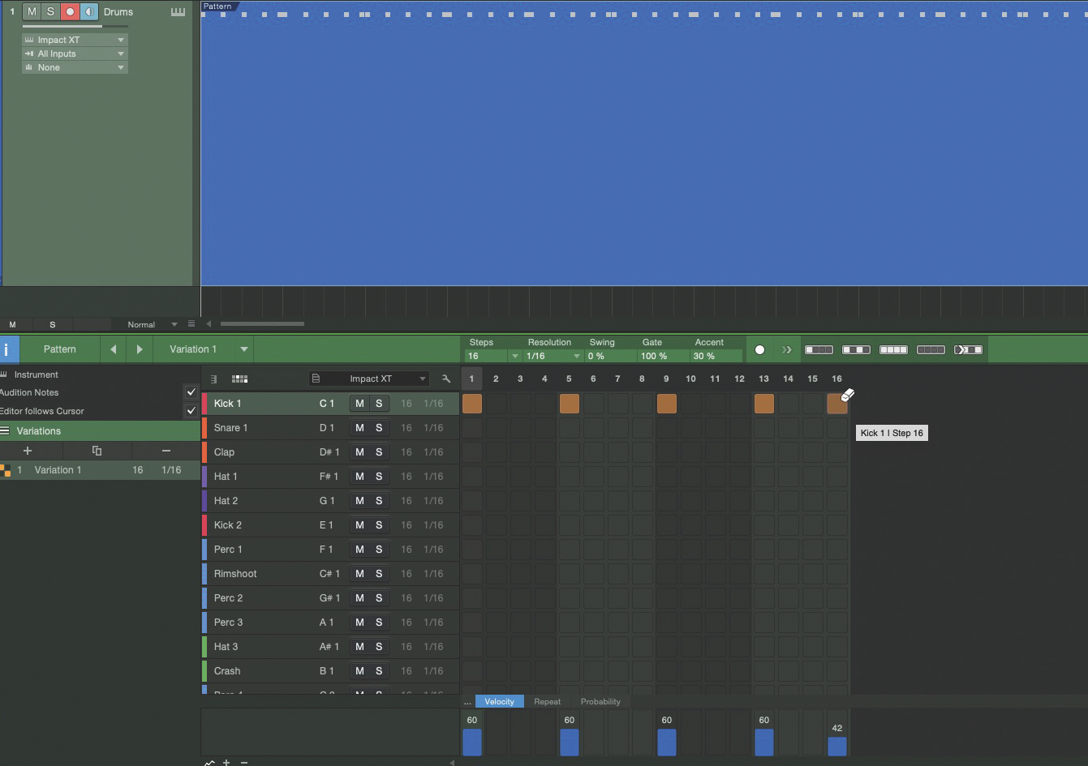Image resolution: width=1088 pixels, height=766 pixels.
Task: Go to the next variation arrow
Action: 140,349
